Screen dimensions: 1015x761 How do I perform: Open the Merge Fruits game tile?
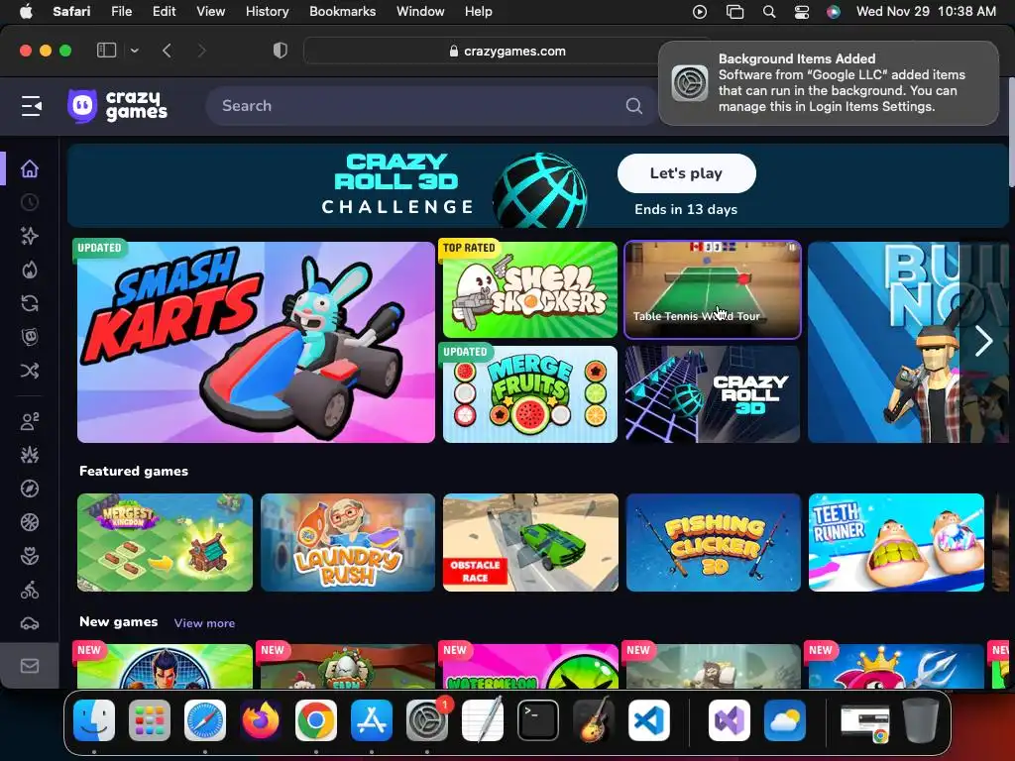tap(530, 394)
